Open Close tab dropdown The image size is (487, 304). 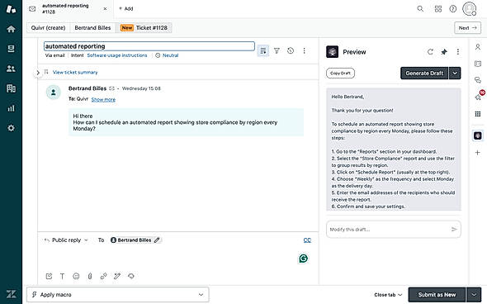388,295
